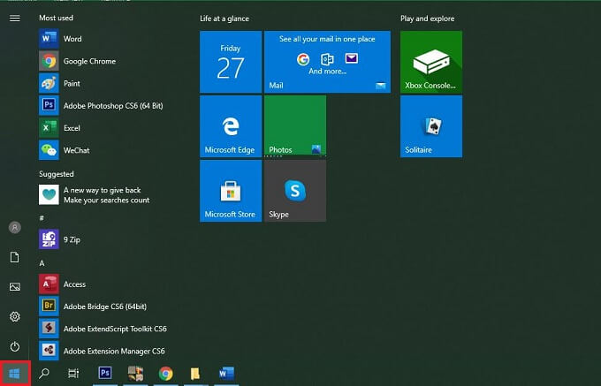Viewport: 601px width, 386px height.
Task: Open the Friday 27 calendar tile
Action: [x=231, y=62]
